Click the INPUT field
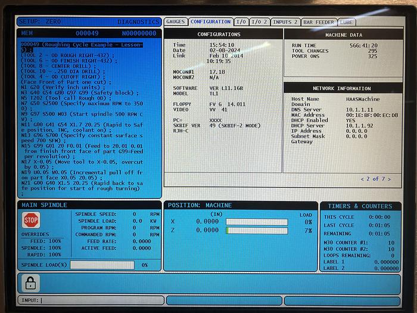 click(89, 300)
